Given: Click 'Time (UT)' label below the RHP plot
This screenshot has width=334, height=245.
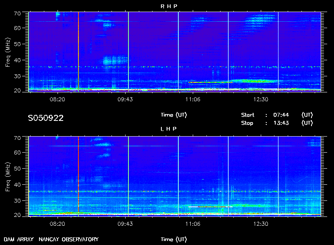Looking at the screenshot, I should click(173, 115).
